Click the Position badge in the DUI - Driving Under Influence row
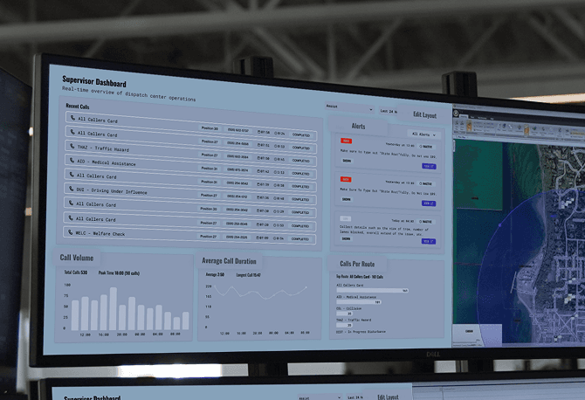This screenshot has height=400, width=585. 209,195
